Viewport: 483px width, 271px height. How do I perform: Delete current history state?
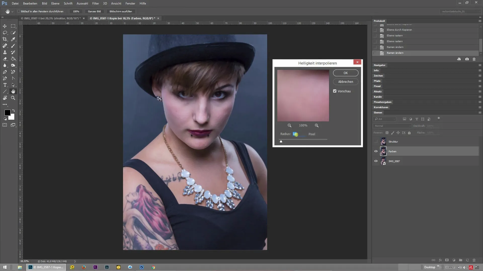[474, 59]
